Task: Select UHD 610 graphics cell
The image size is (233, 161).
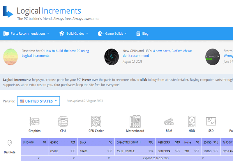Action: [x=34, y=142]
